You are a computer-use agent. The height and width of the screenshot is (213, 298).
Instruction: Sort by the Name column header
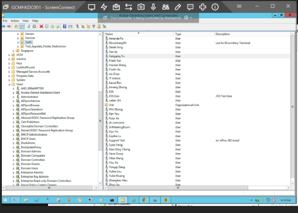coord(139,34)
